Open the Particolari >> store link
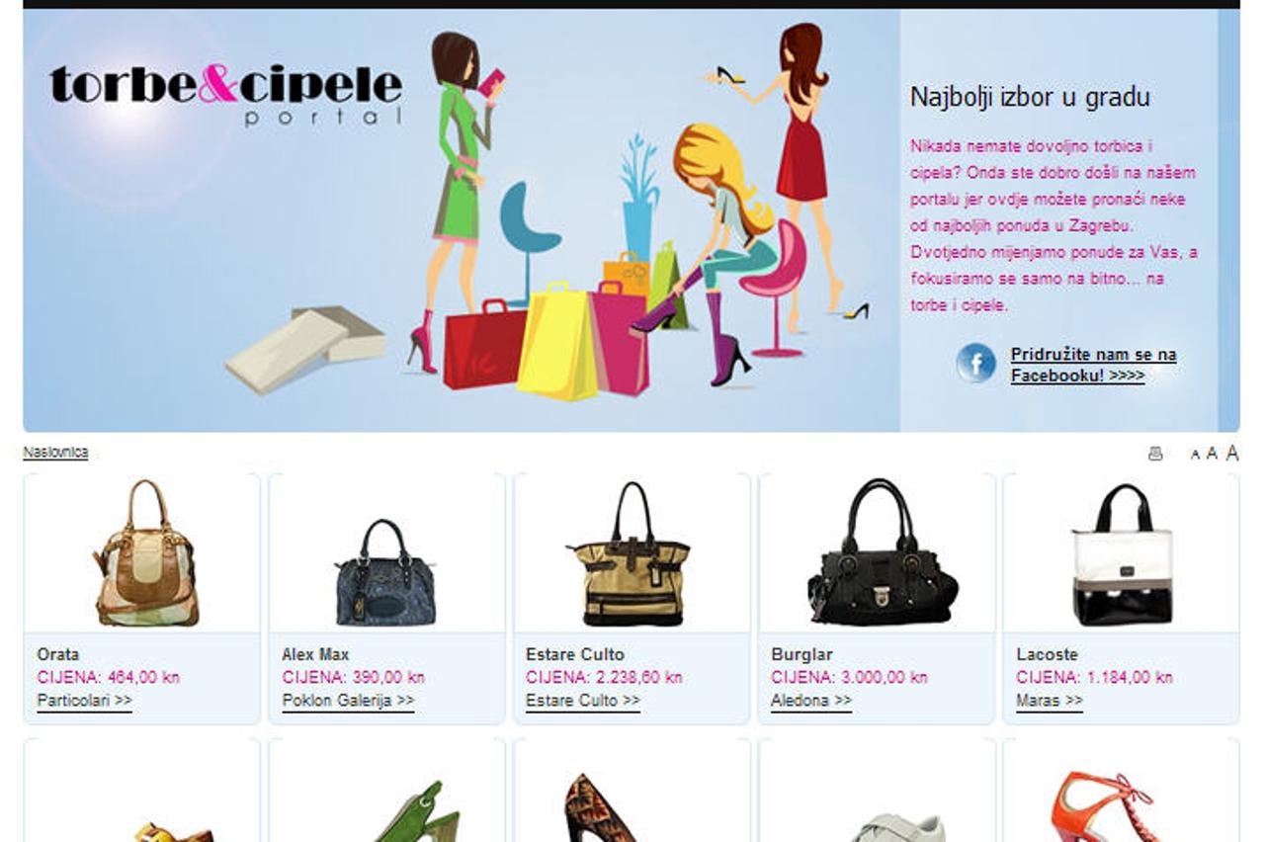Image resolution: width=1265 pixels, height=842 pixels. (x=84, y=701)
